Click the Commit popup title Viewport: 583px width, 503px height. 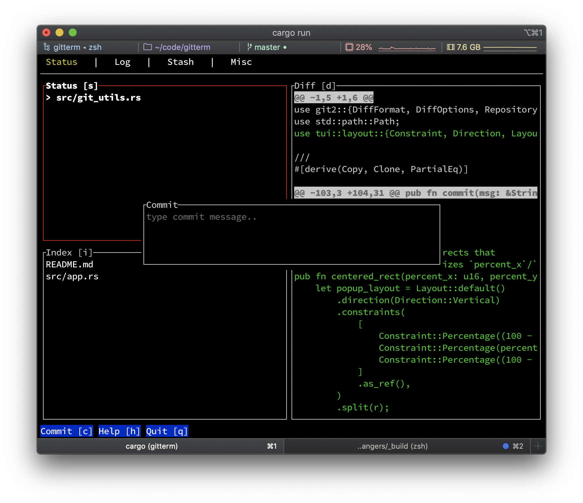pyautogui.click(x=162, y=205)
